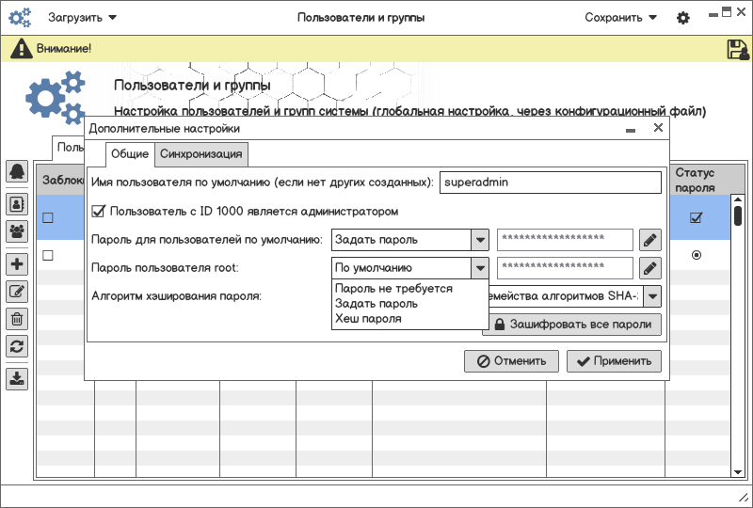The image size is (753, 508).
Task: Click the add (plus) icon
Action: click(17, 264)
